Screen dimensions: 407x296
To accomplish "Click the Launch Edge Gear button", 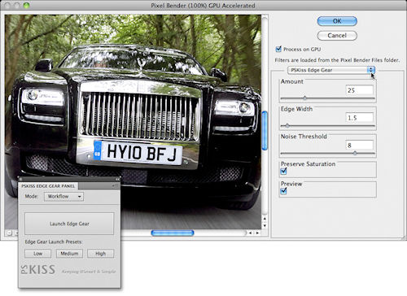I will (69, 224).
